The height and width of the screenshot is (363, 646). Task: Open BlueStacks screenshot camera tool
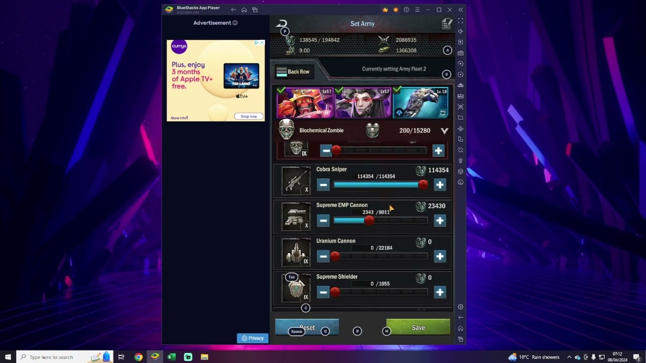pyautogui.click(x=460, y=107)
